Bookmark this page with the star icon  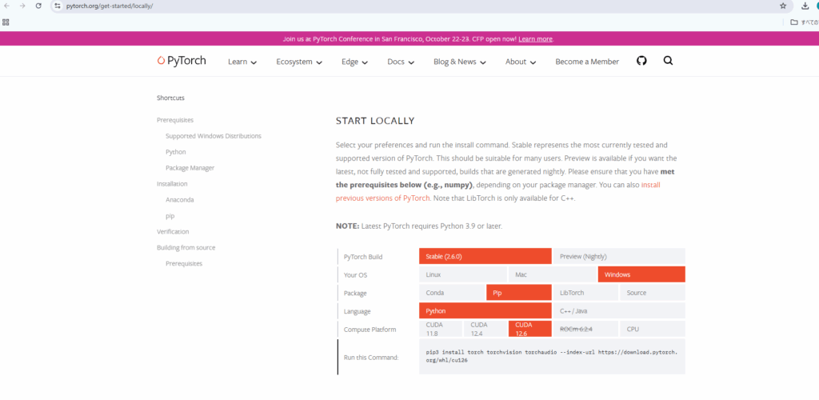pyautogui.click(x=783, y=6)
